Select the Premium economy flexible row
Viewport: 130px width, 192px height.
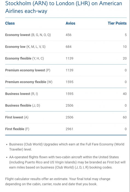pos(66,82)
